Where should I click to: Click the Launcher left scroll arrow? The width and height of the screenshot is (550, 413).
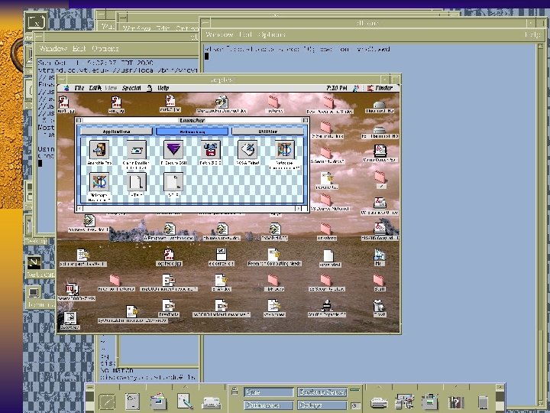[79, 209]
